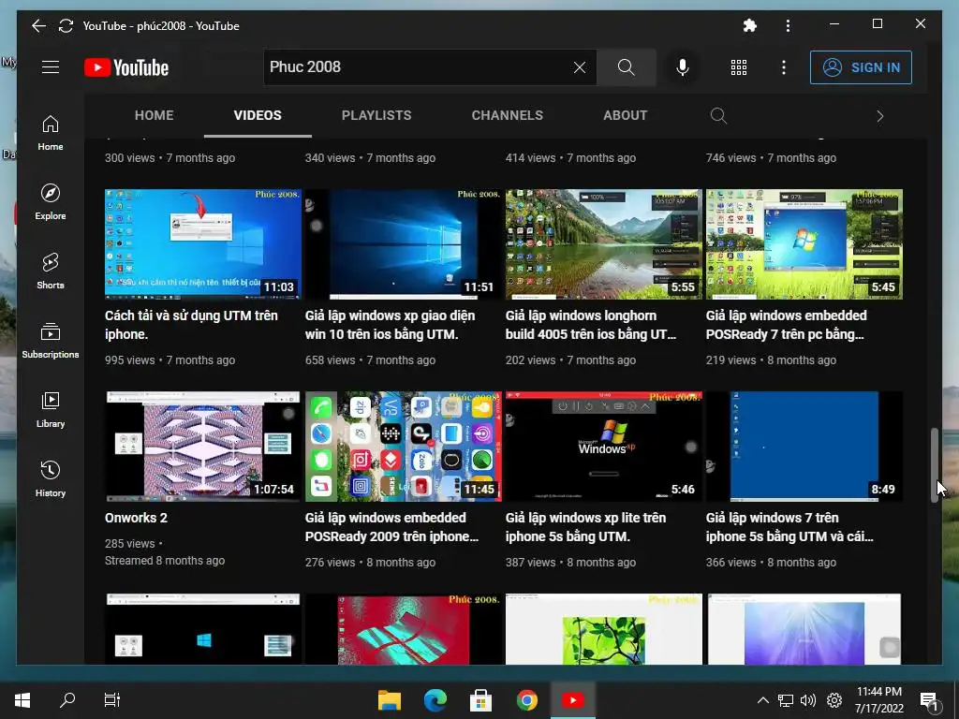Image resolution: width=959 pixels, height=719 pixels.
Task: Open Microsoft Store from the taskbar
Action: coord(480,700)
